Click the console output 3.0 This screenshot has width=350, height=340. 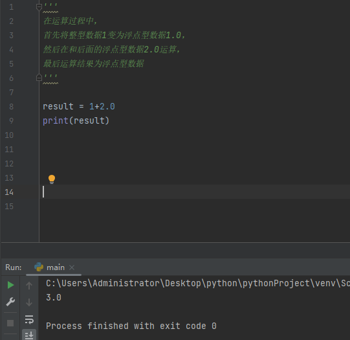click(x=54, y=297)
